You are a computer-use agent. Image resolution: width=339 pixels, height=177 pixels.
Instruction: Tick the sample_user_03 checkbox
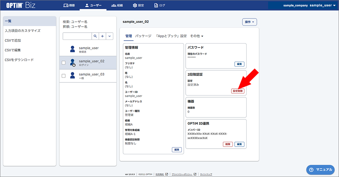64,76
